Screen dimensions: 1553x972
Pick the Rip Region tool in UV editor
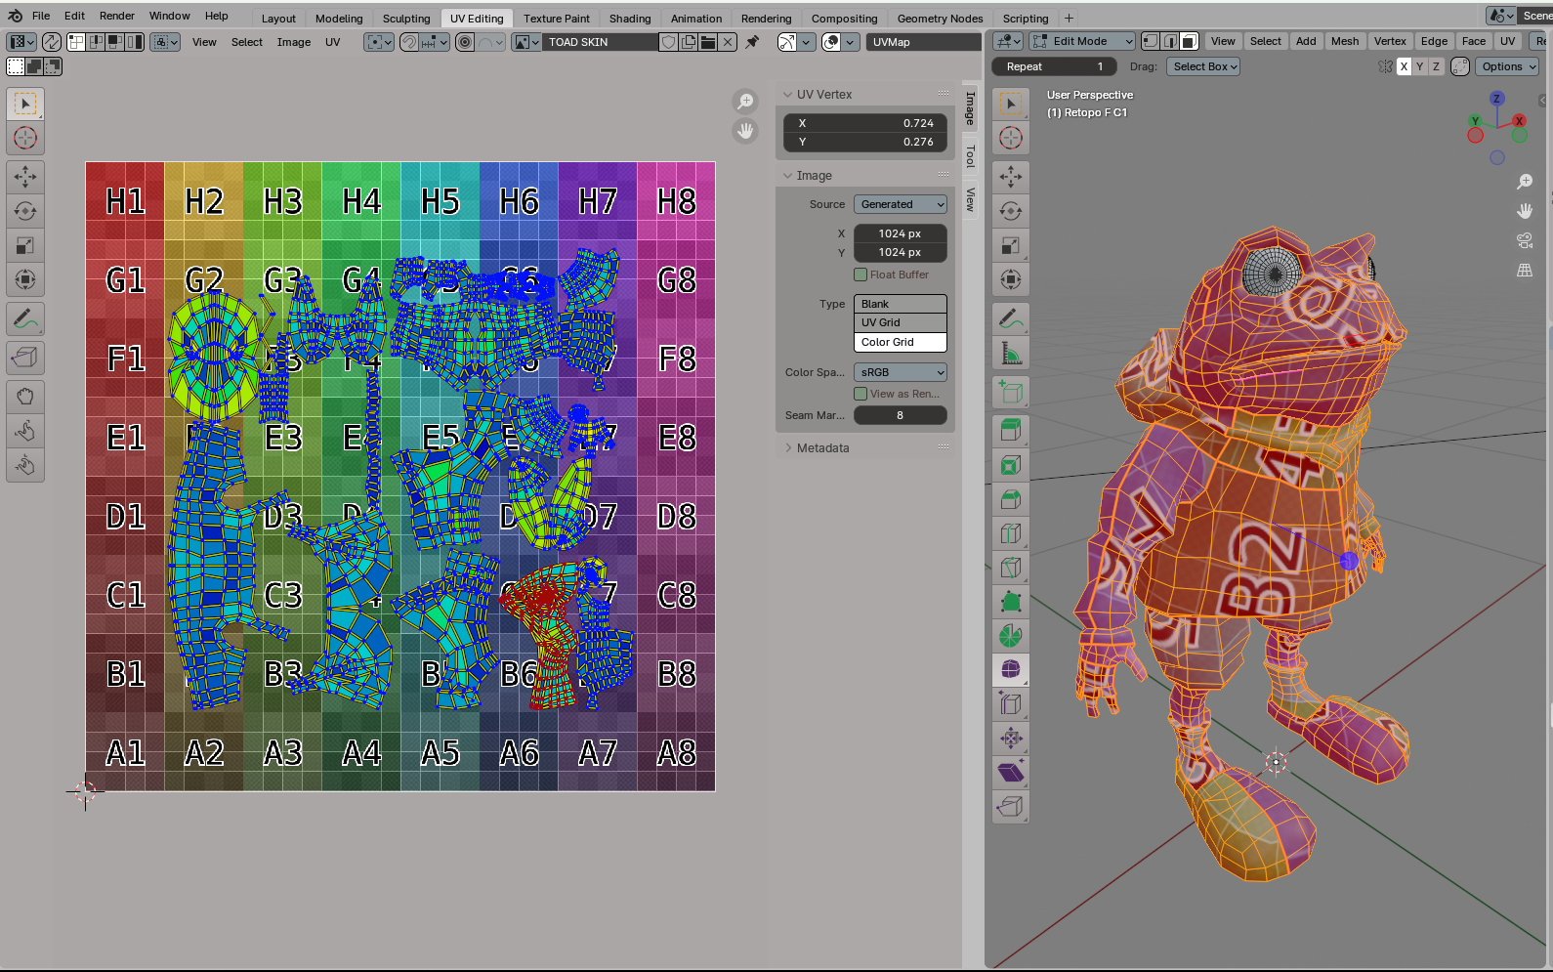pyautogui.click(x=25, y=358)
